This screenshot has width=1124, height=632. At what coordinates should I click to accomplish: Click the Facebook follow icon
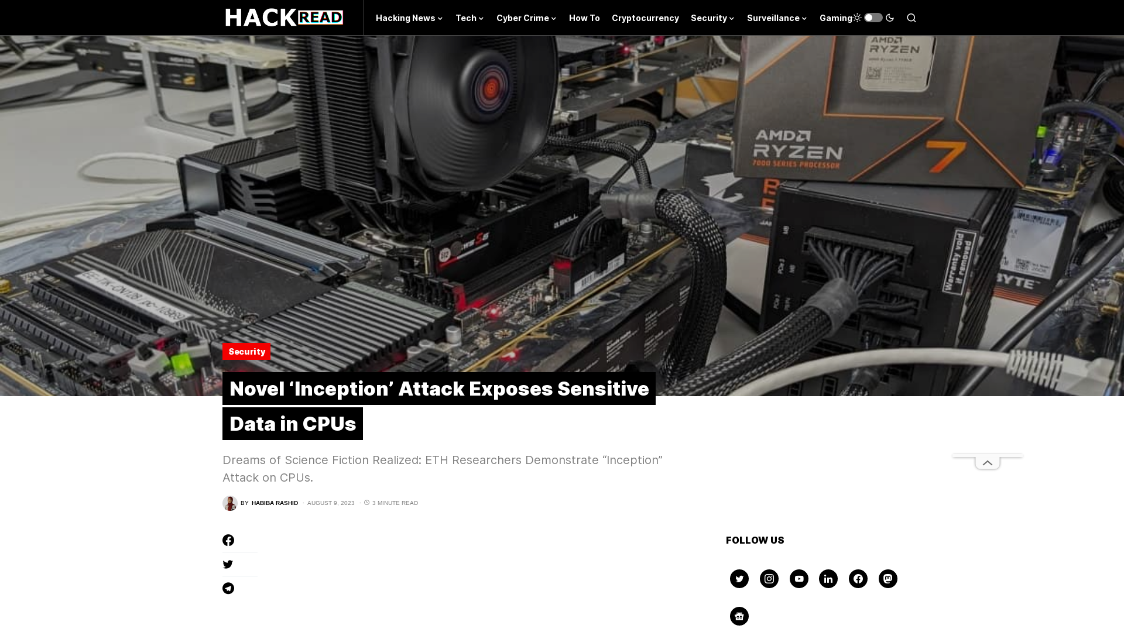[x=858, y=579]
